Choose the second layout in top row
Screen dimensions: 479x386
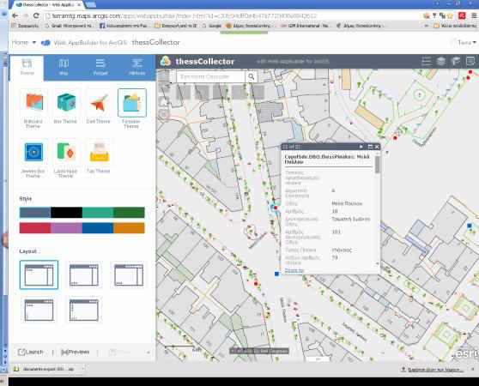84,275
